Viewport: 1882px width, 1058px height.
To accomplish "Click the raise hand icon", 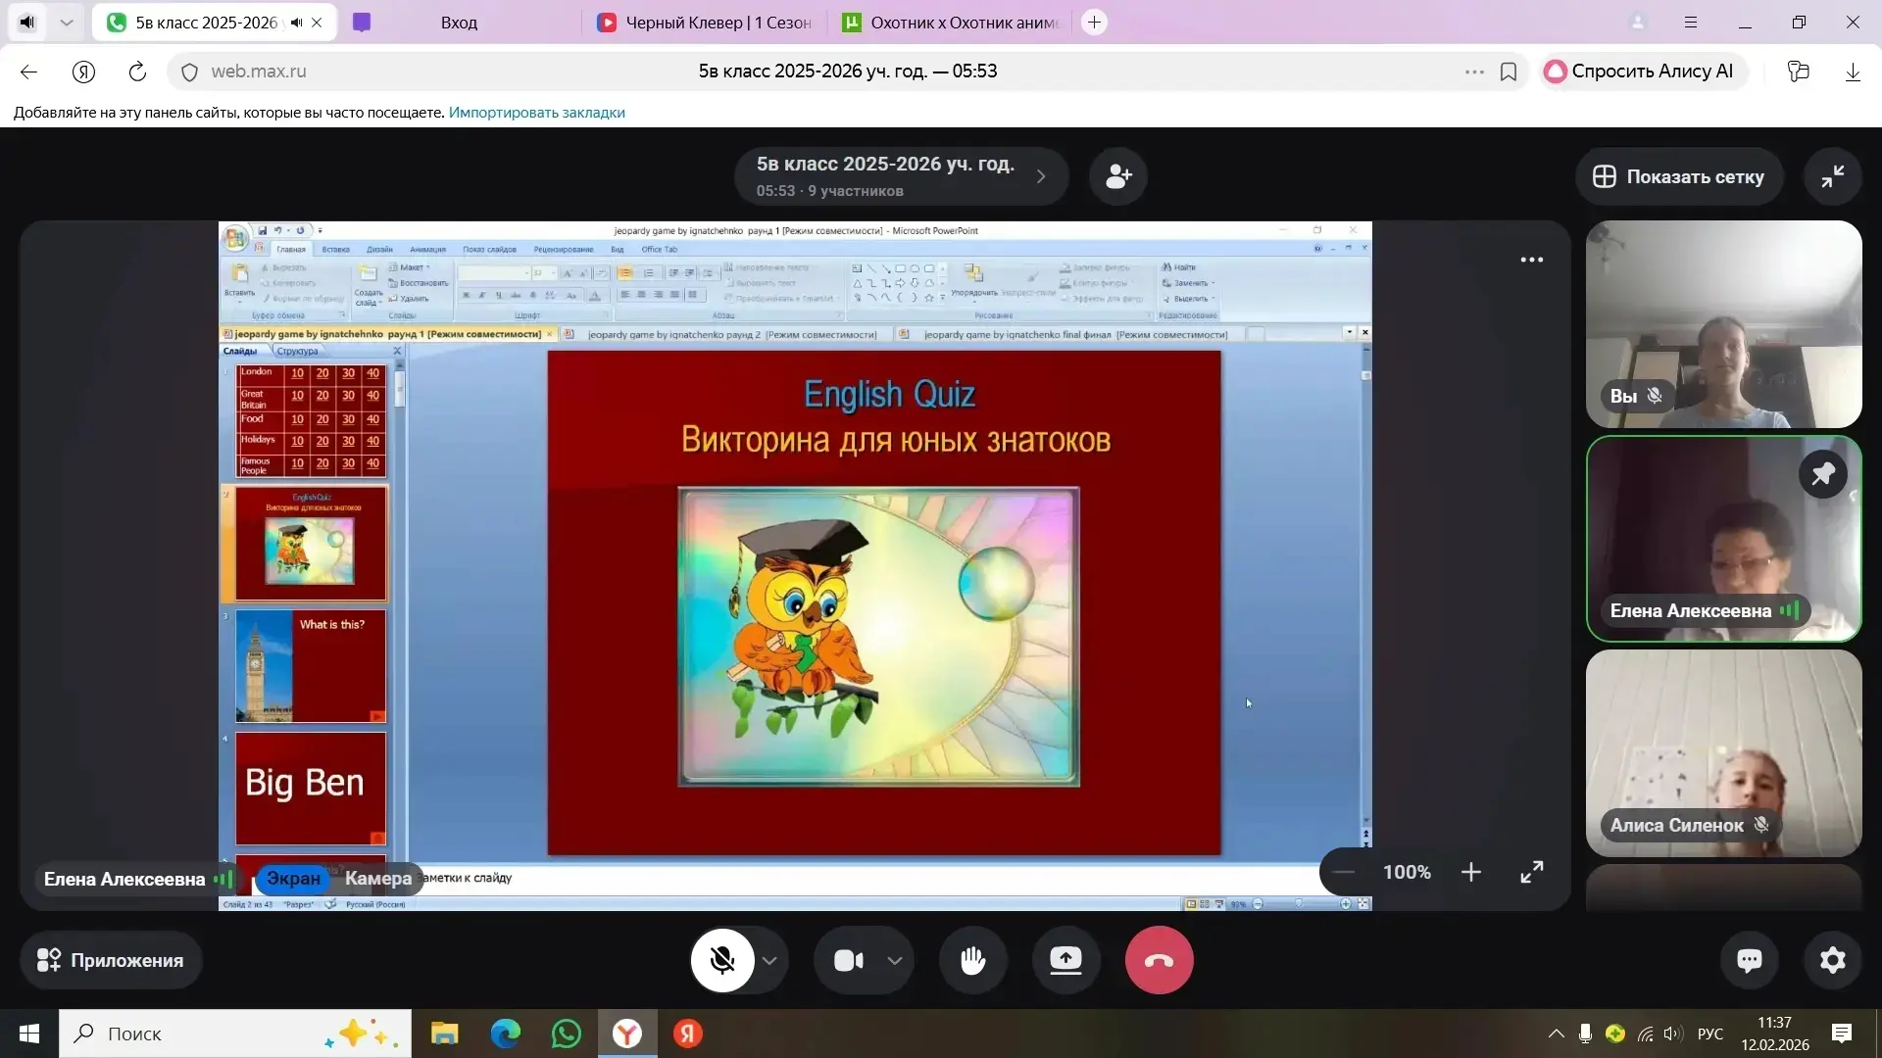I will pyautogui.click(x=972, y=960).
